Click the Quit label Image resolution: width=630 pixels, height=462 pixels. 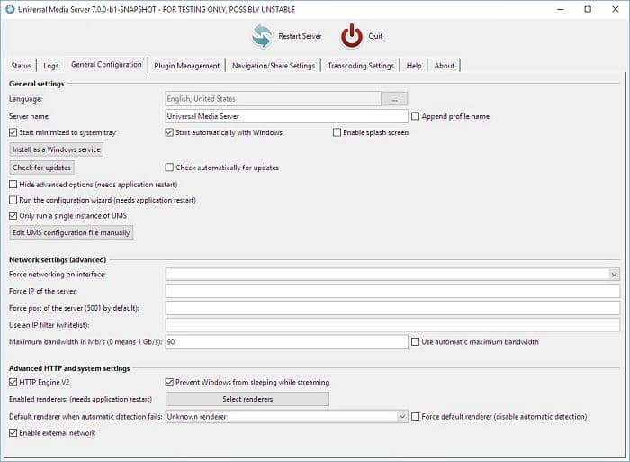click(x=375, y=36)
